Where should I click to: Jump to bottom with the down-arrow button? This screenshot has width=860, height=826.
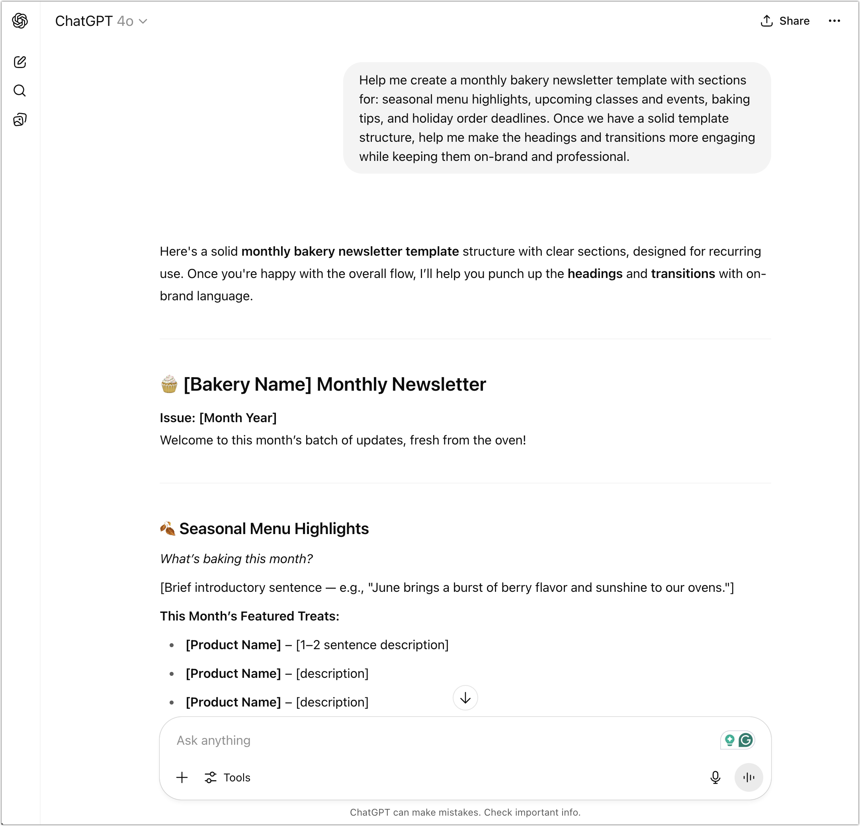[465, 697]
